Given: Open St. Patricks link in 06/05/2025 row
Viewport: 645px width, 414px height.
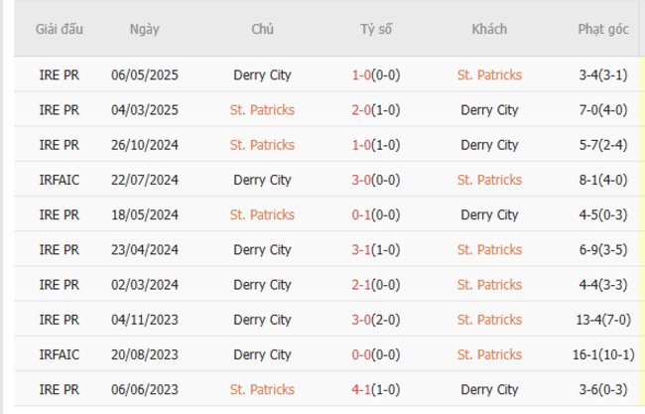Looking at the screenshot, I should coord(489,74).
